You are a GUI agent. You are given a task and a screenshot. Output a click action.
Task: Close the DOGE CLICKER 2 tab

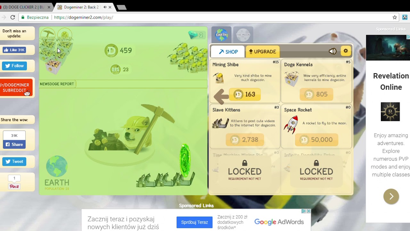click(49, 7)
